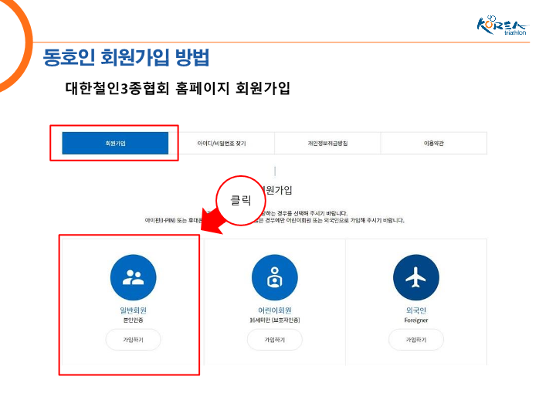
Task: Open the 아이디/비밀번호 찾기 tab
Action: click(x=222, y=144)
